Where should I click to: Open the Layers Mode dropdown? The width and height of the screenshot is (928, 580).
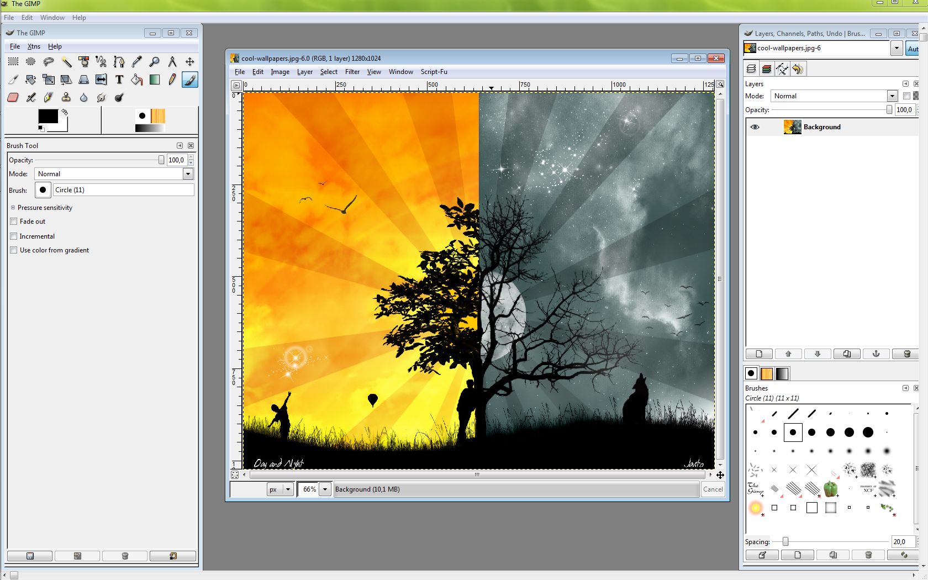892,96
